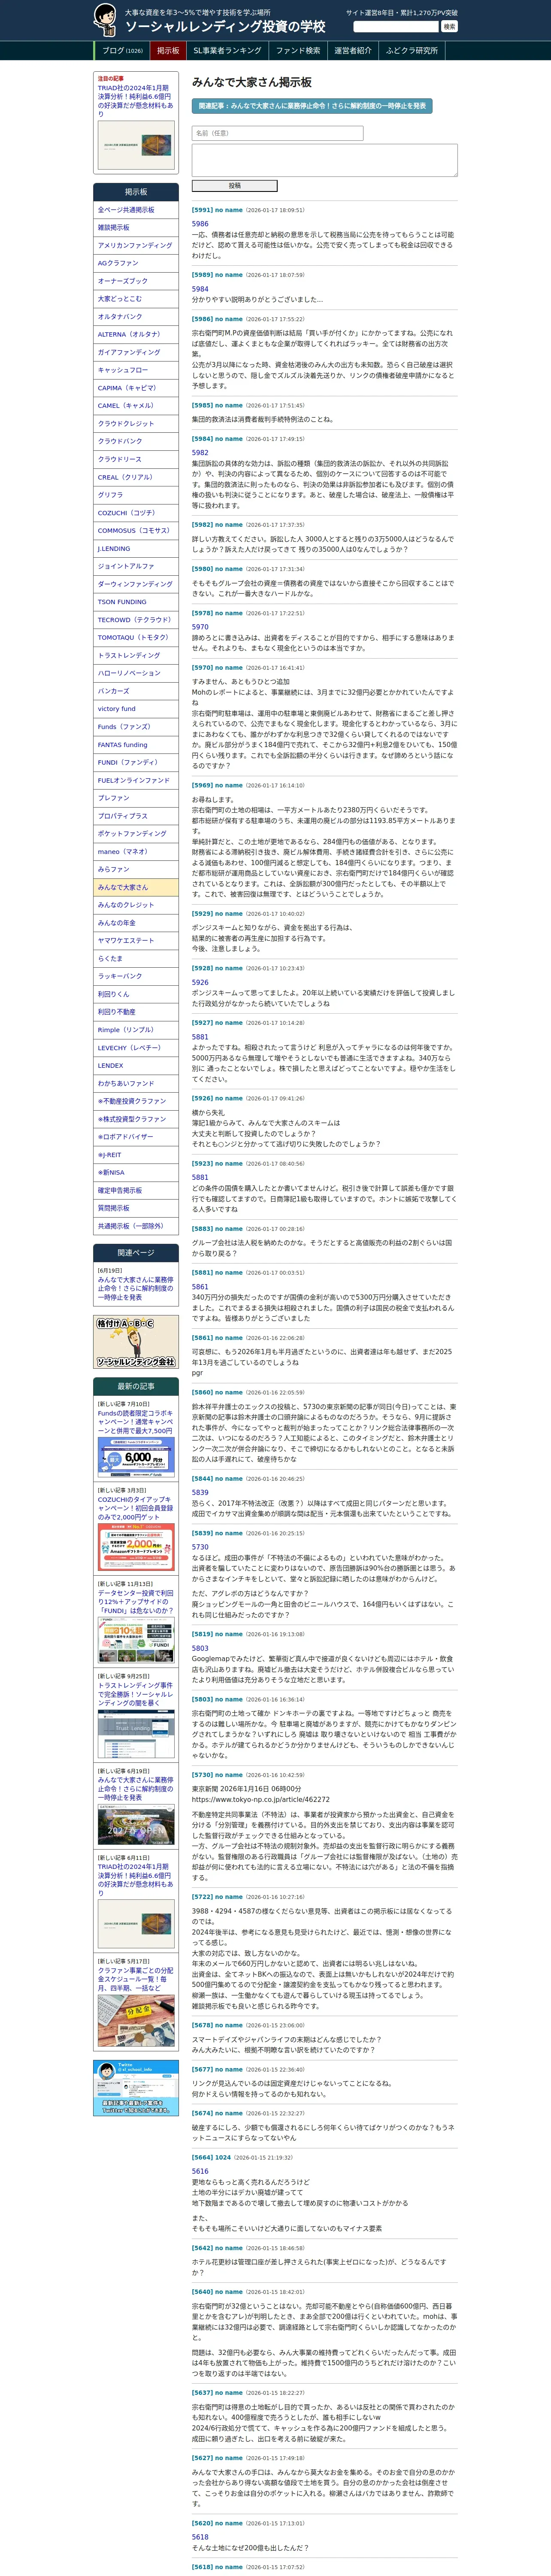551x2576 pixels.
Task: Open J.LENDING board link
Action: pyautogui.click(x=136, y=549)
